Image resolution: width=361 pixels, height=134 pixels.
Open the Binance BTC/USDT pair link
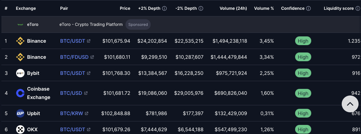tap(73, 41)
